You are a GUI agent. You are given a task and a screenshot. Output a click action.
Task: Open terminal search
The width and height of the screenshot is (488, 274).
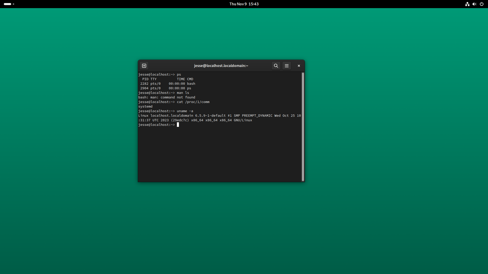pos(276,66)
